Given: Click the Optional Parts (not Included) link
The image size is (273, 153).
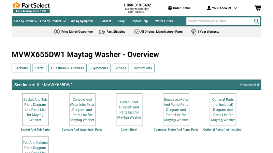Looking at the screenshot, I should pos(223,130).
